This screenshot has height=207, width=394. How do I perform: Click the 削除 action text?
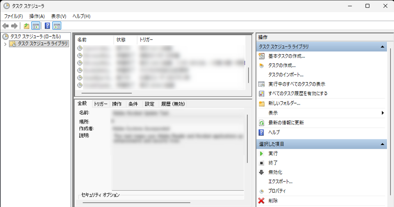coord(273,201)
